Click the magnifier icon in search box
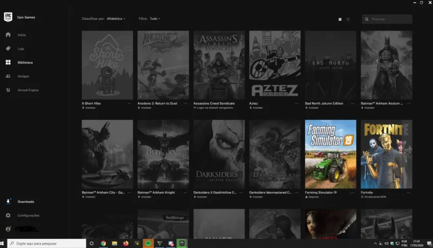This screenshot has width=433, height=248. click(x=367, y=19)
